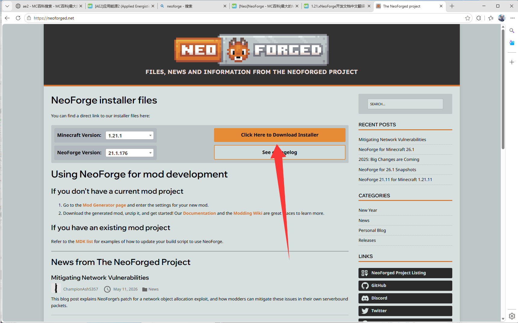Close the ae2 MC百科 tab
518x323 pixels.
point(81,6)
